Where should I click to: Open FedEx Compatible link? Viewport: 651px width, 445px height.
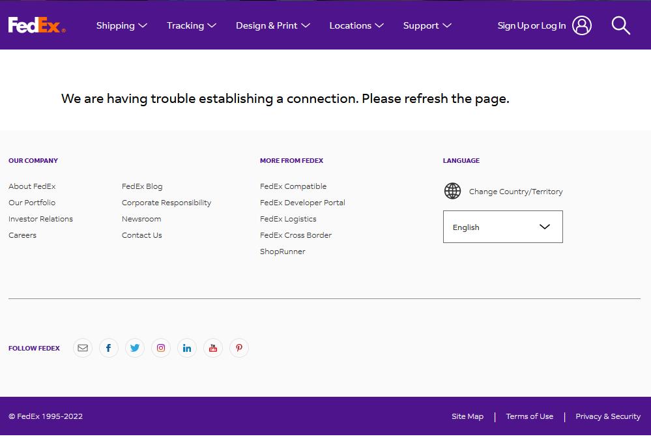[293, 186]
